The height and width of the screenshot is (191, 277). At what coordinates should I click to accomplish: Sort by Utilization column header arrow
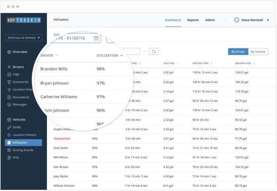(121, 56)
